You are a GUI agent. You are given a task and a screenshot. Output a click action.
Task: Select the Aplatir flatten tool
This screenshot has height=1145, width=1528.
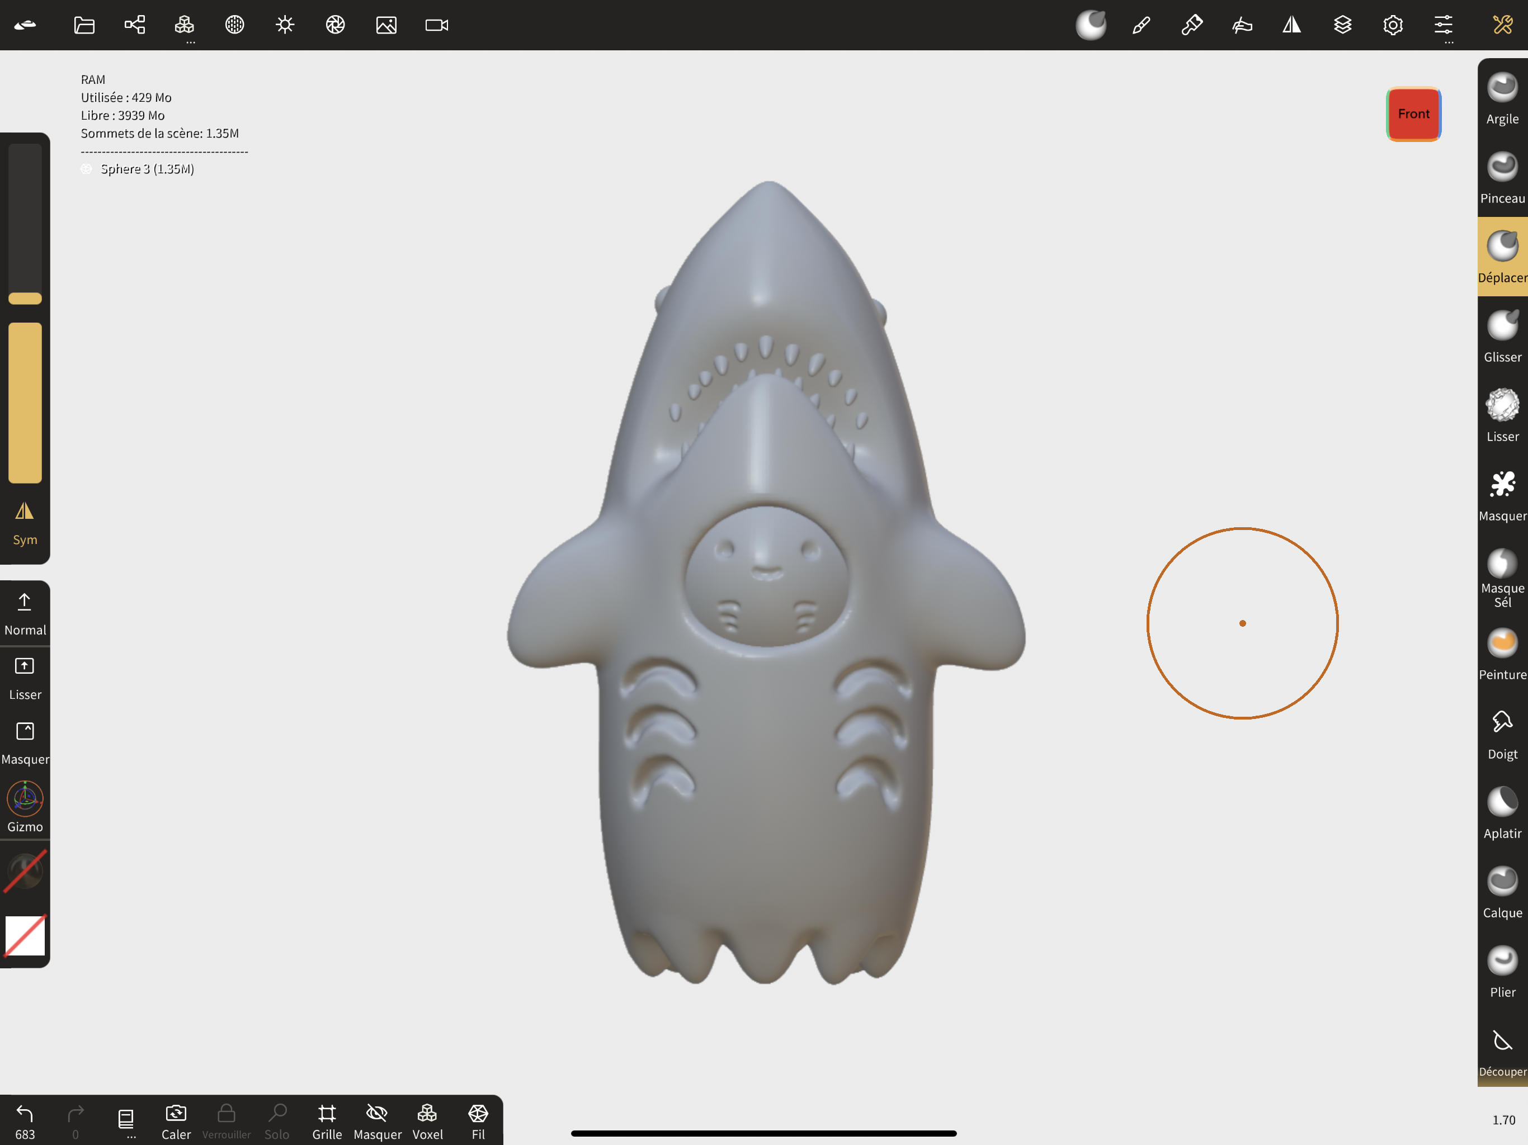pyautogui.click(x=1502, y=813)
